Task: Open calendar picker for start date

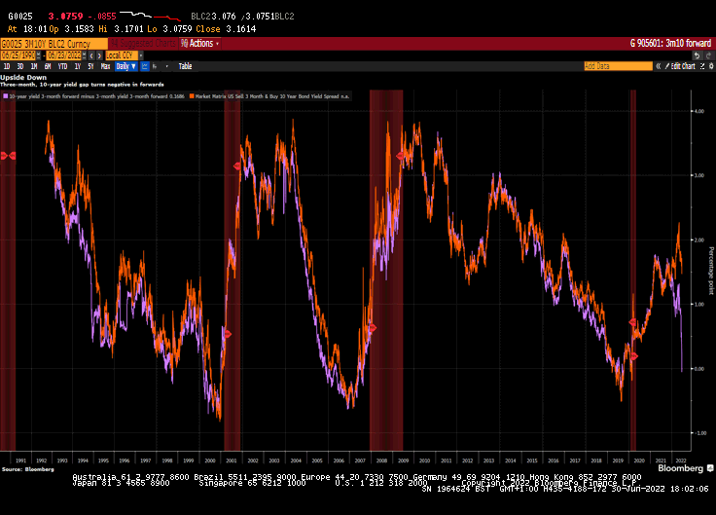Action: (x=38, y=55)
